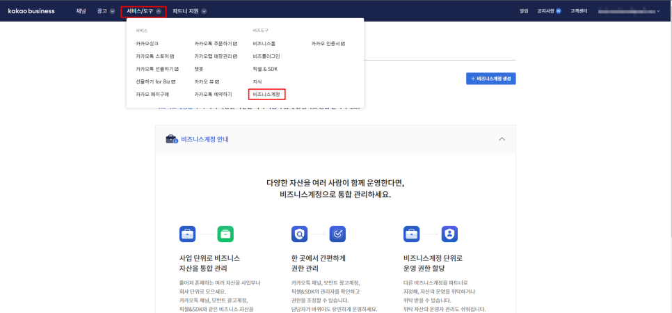Open 고객센터 support link
The height and width of the screenshot is (313, 672).
[x=578, y=11]
